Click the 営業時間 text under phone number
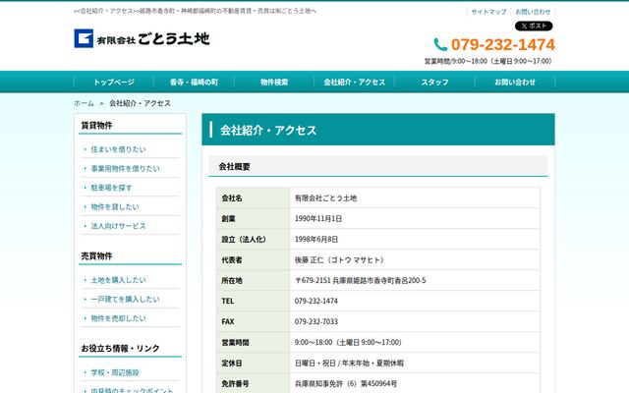 tap(488, 61)
